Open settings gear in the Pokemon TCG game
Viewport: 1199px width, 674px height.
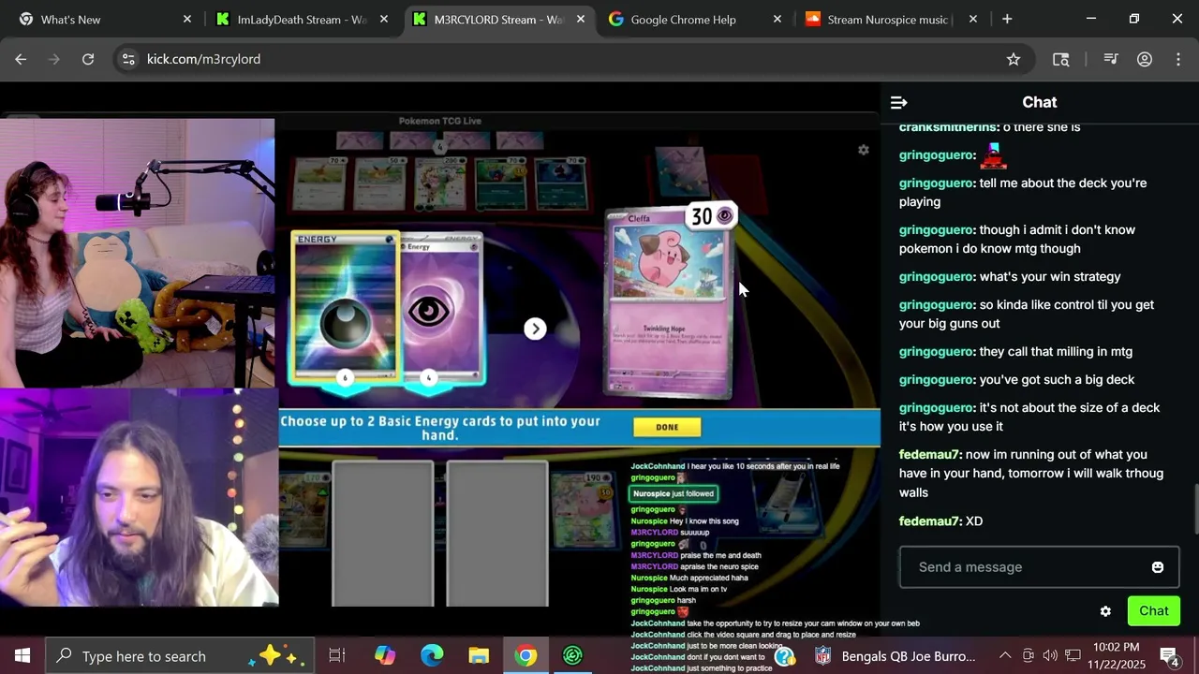click(864, 150)
